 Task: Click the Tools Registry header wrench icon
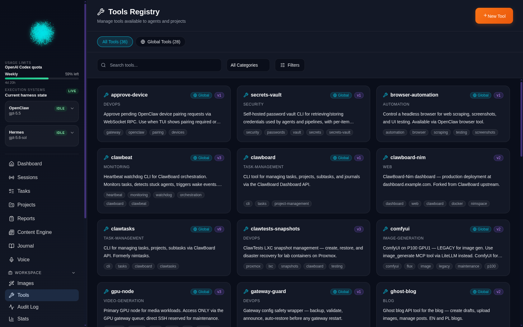[x=101, y=12]
